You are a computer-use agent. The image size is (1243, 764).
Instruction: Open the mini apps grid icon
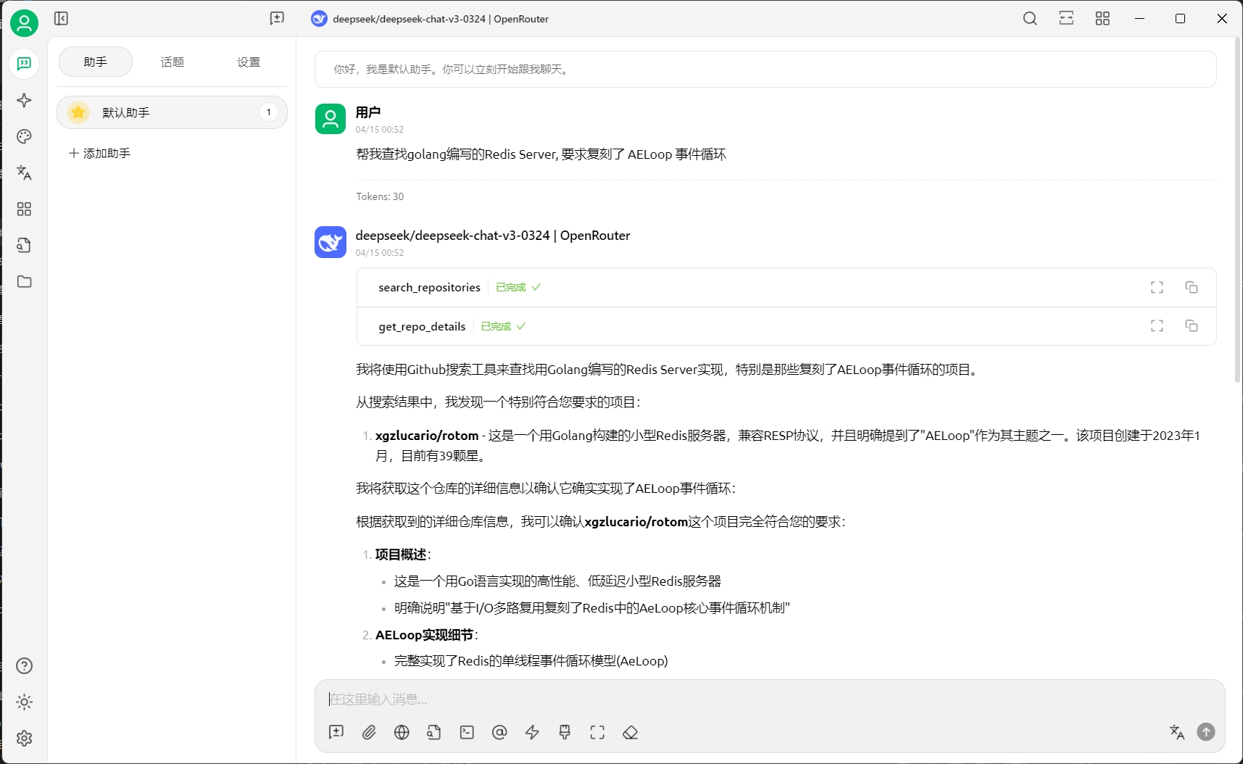pos(24,209)
